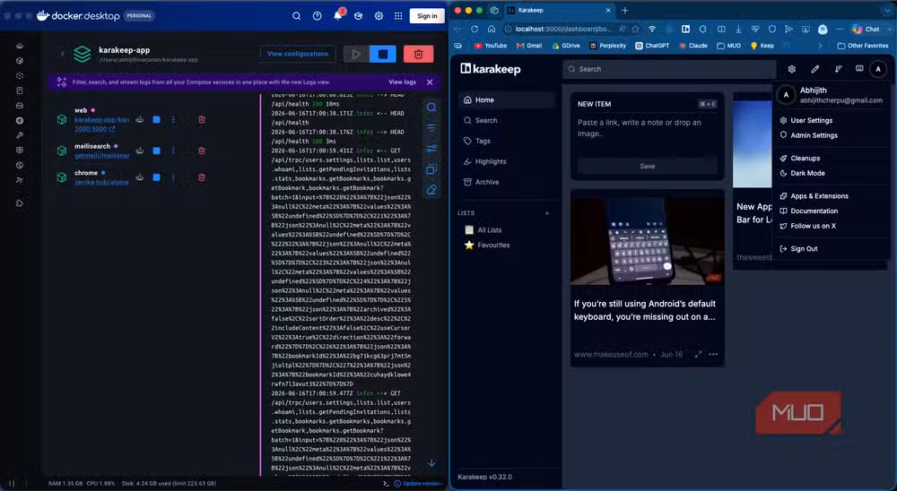
Task: Open Karakeep sort order icon
Action: click(x=838, y=69)
